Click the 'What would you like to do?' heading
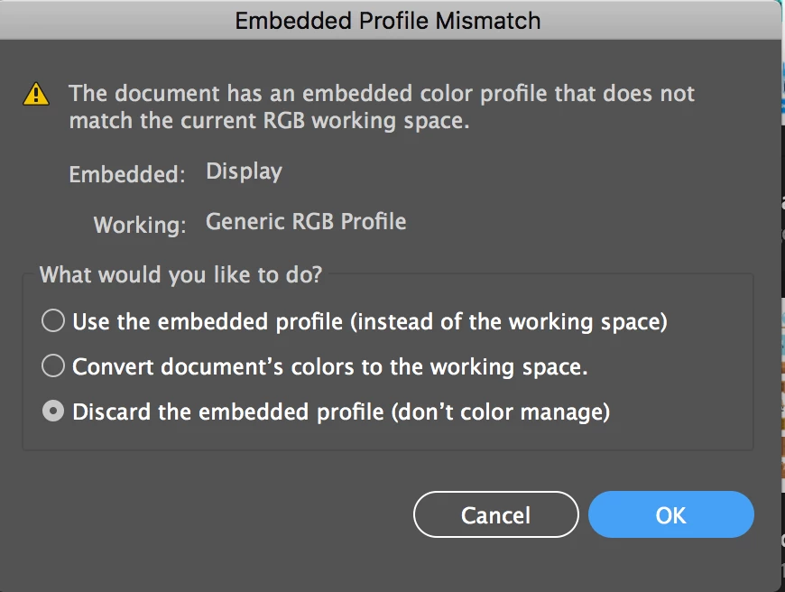Viewport: 785px width, 592px height. click(x=180, y=274)
